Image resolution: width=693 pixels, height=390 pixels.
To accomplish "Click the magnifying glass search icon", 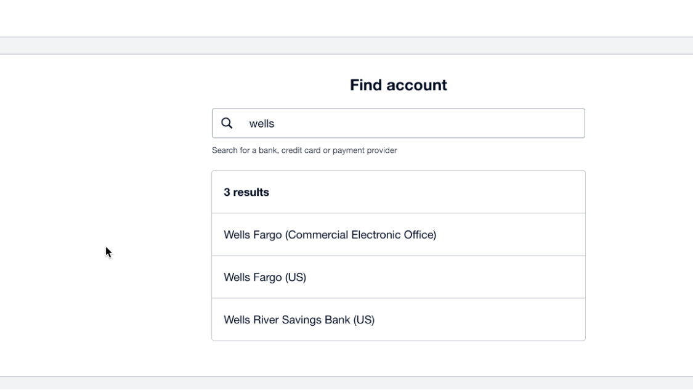I will pyautogui.click(x=227, y=123).
